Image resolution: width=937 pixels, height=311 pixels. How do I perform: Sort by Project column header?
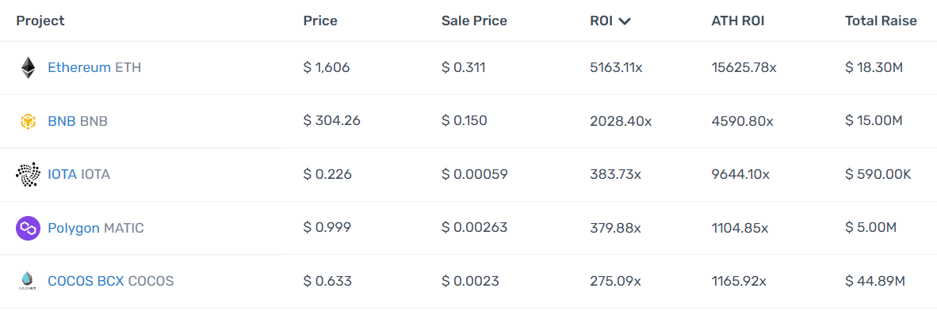click(40, 21)
